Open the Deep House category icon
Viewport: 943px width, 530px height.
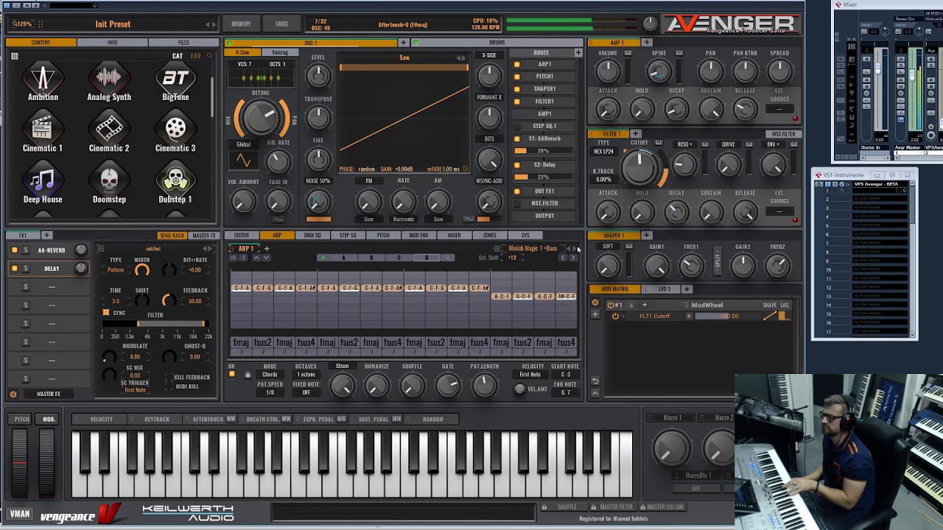pos(43,180)
